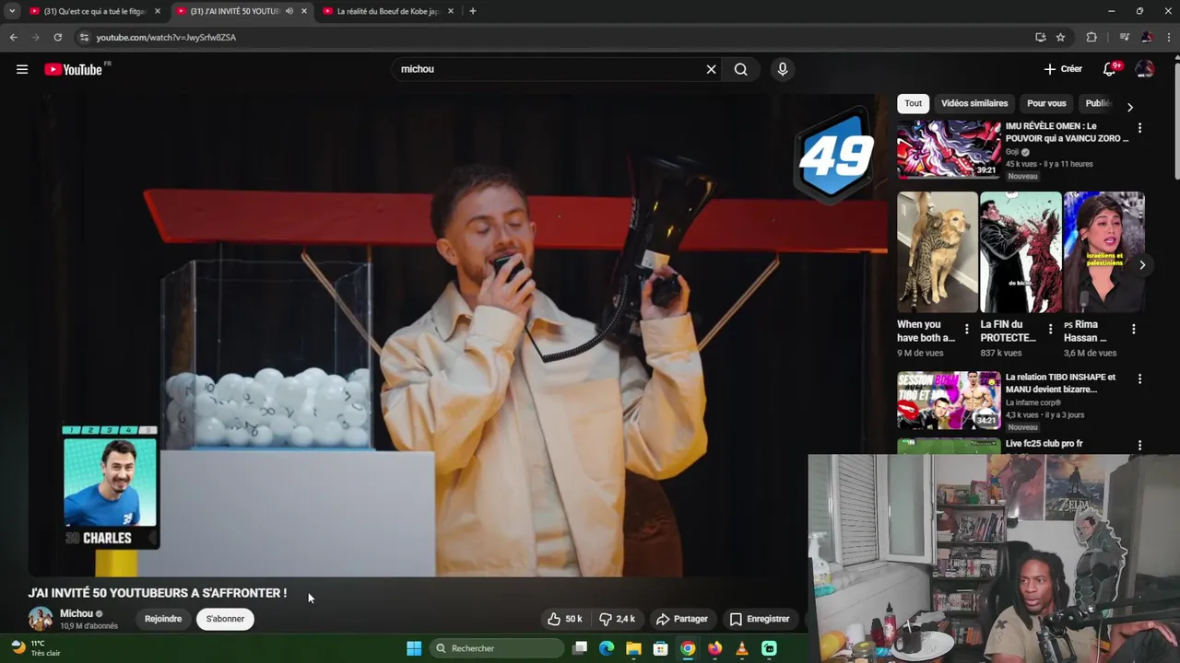Open the golden dog and cat short

[x=938, y=252]
